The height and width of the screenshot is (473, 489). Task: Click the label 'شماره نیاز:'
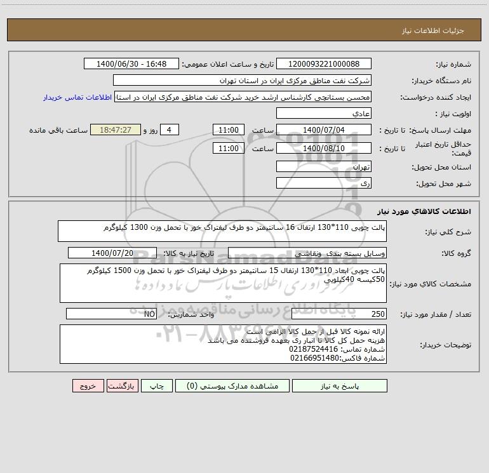453,65
